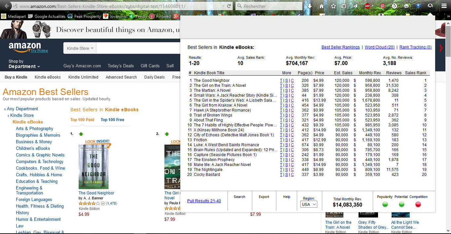Open the Peak Prosperity bookmark

click(x=84, y=16)
